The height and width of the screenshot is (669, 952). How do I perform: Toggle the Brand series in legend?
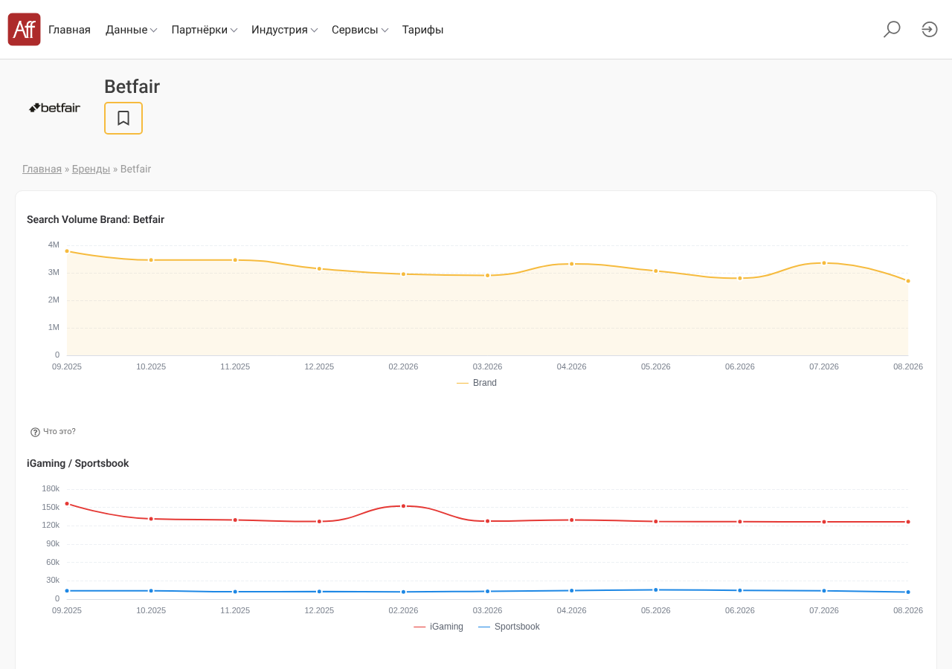tap(477, 383)
